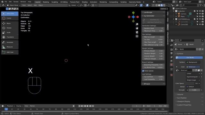Jump to timeline end button
Image resolution: width=205 pixels, height=115 pixels.
pos(93,106)
